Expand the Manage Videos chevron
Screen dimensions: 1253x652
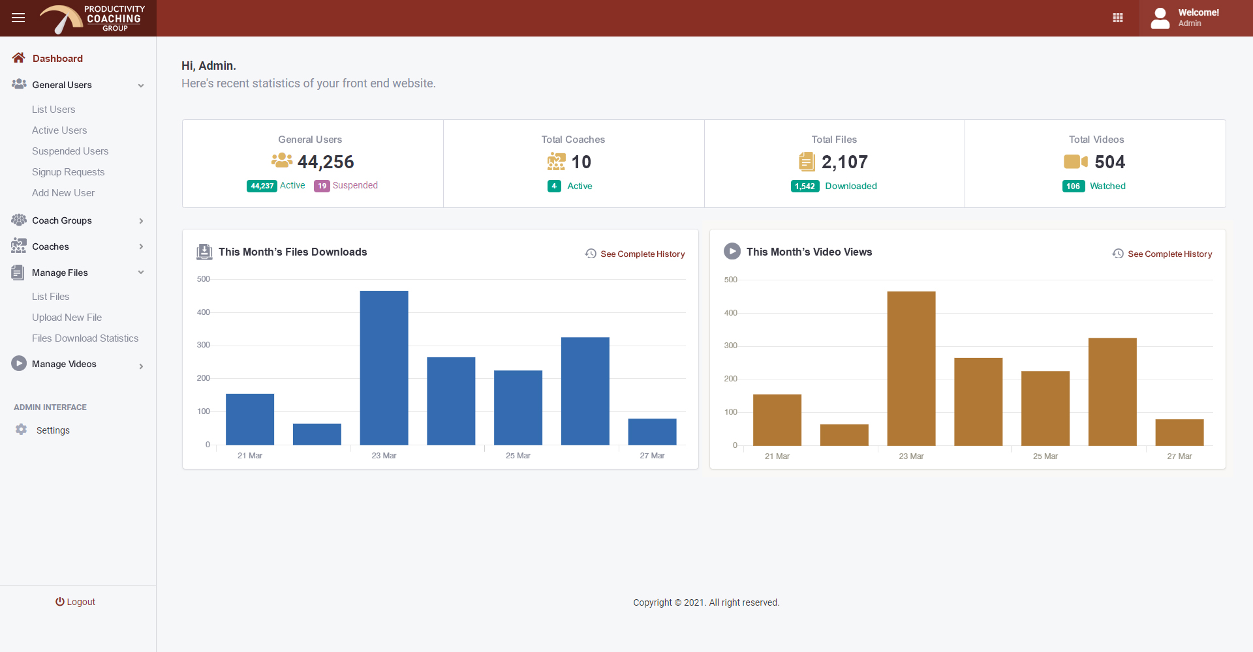pos(141,366)
